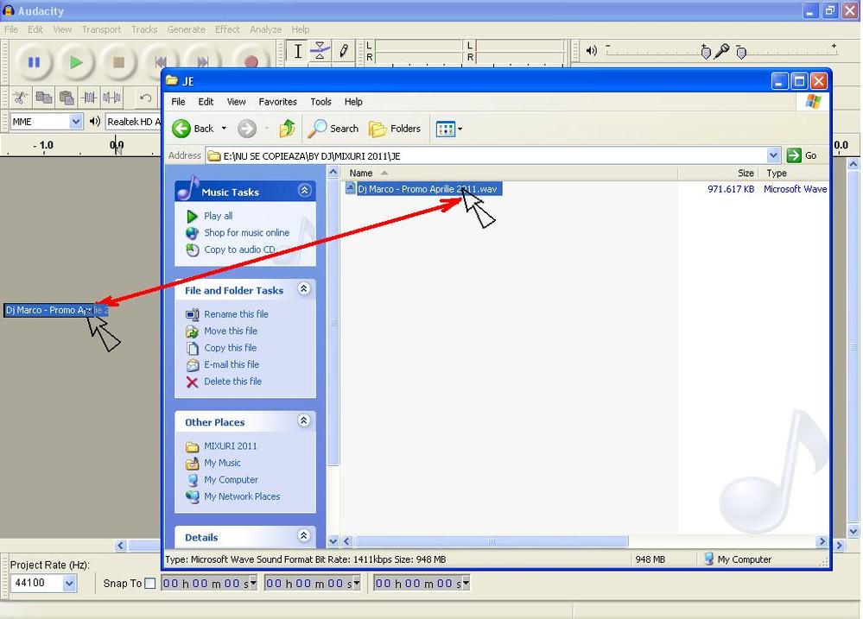This screenshot has width=863, height=619.
Task: Click the Search button in Explorer toolbar
Action: click(333, 129)
